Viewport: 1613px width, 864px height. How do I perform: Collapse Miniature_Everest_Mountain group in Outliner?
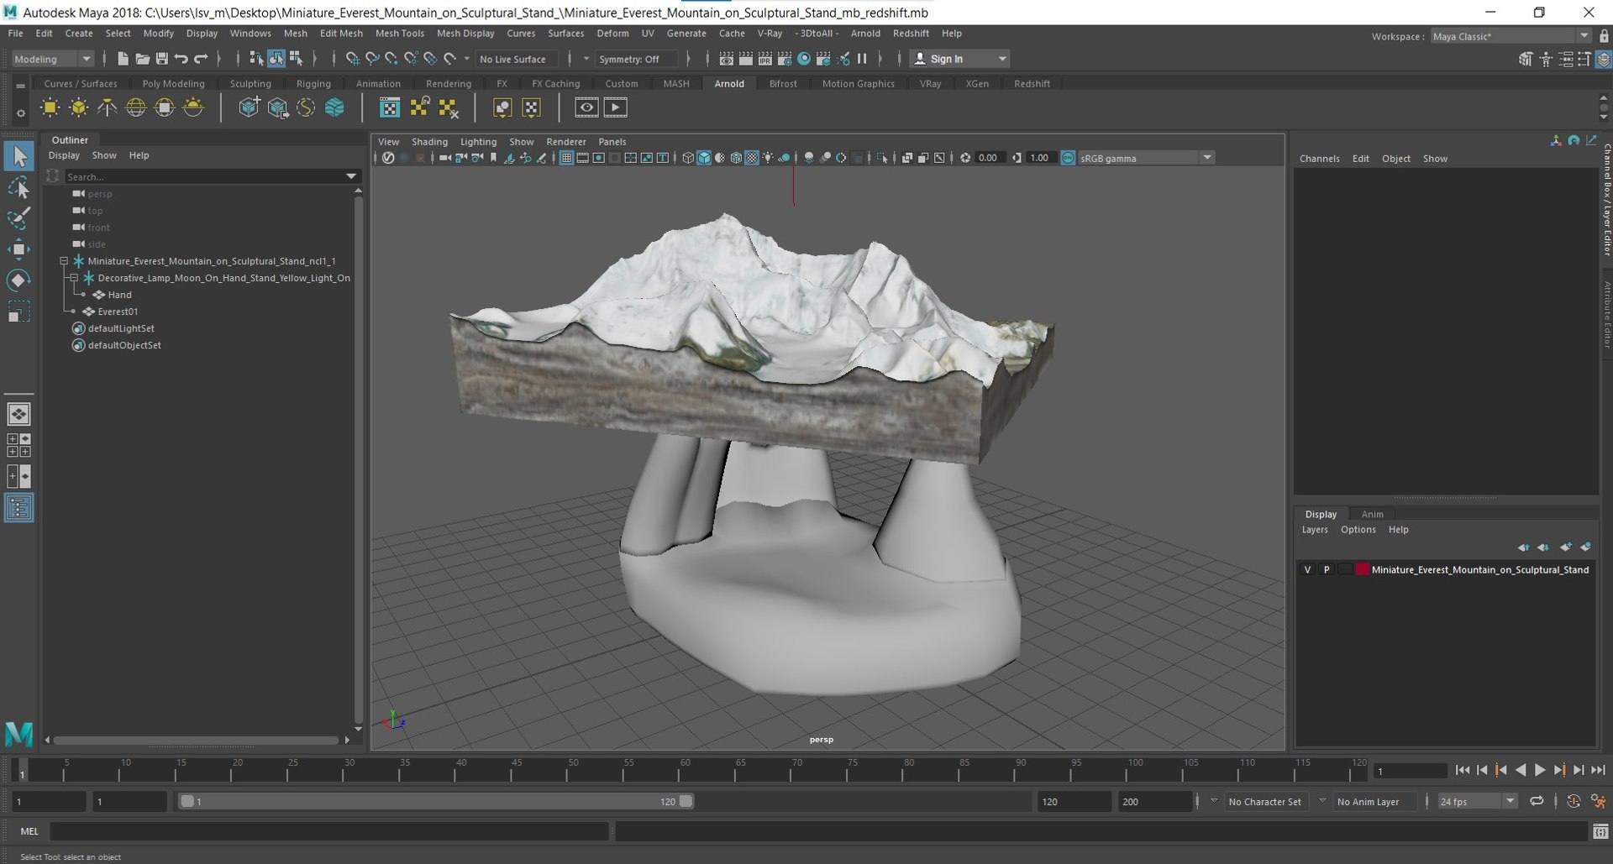tap(64, 261)
